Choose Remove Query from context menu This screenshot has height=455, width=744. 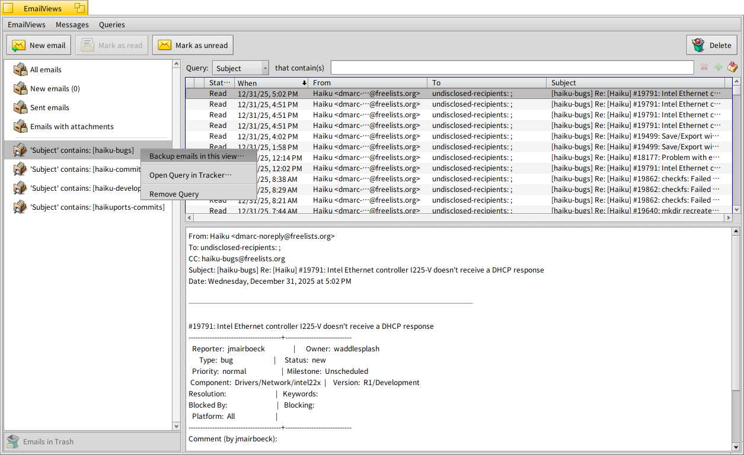174,194
